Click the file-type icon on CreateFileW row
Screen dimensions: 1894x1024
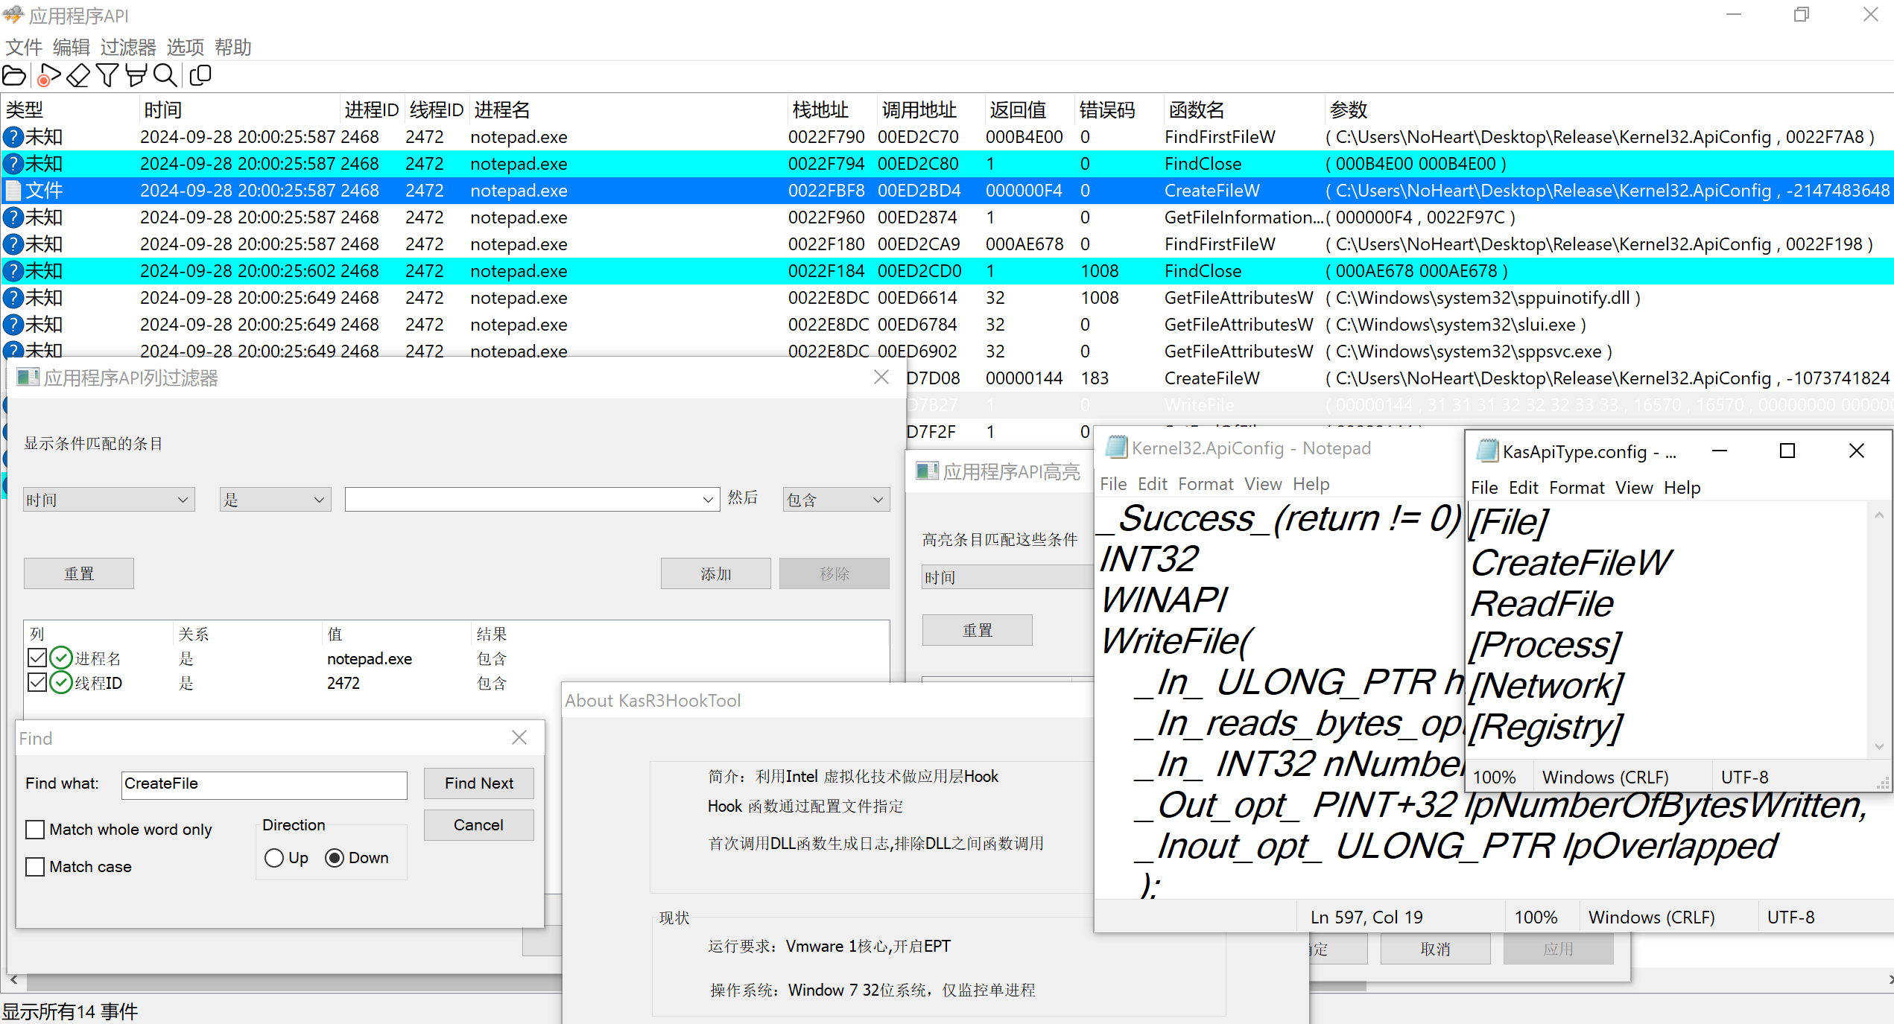pyautogui.click(x=13, y=191)
